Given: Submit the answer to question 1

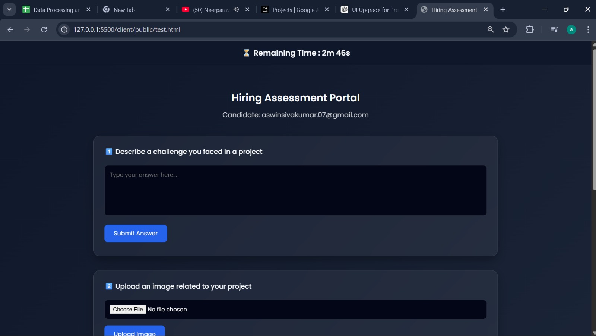Looking at the screenshot, I should 136,234.
